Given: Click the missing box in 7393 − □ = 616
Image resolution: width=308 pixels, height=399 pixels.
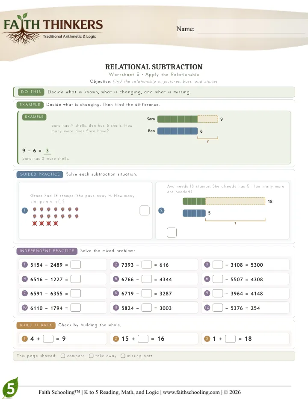Looking at the screenshot, I should (146, 265).
